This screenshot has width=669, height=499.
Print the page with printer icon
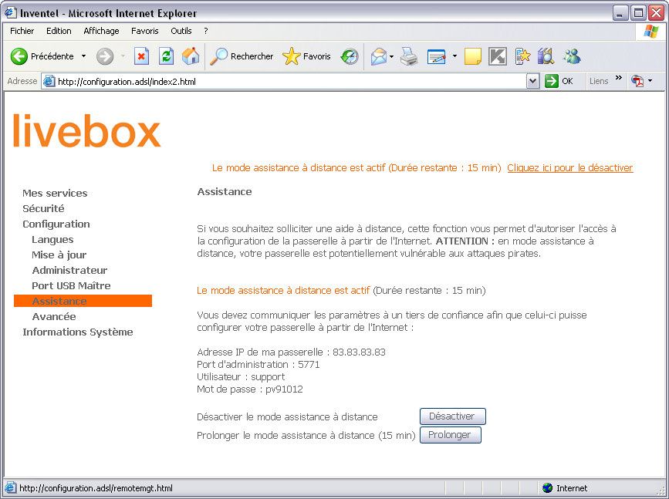pos(409,56)
